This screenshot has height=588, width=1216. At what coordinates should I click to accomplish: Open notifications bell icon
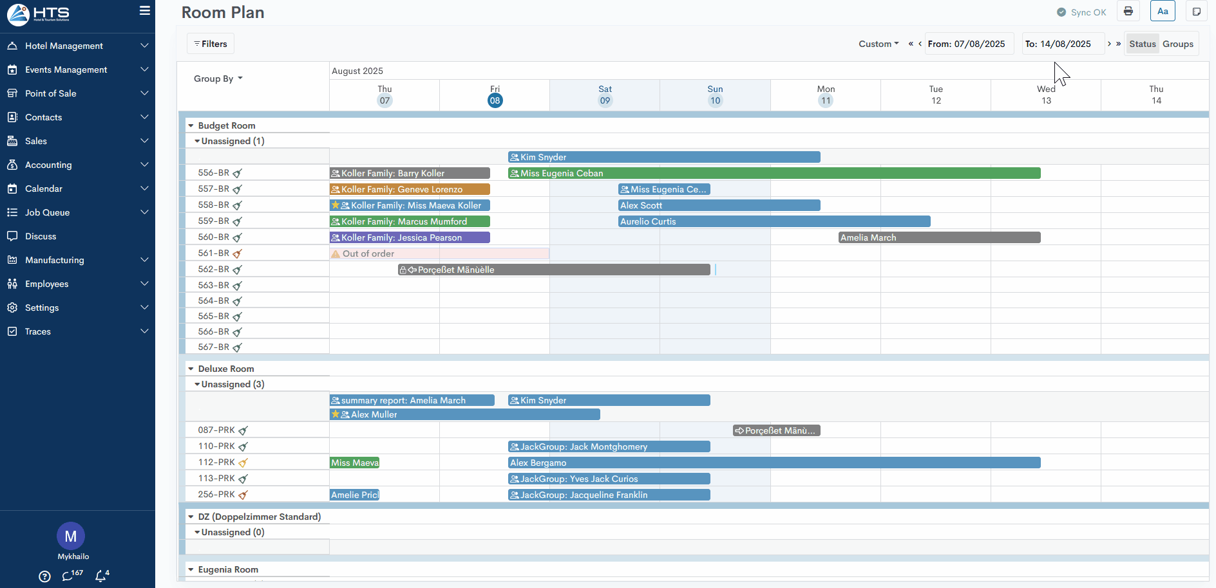[x=101, y=576]
